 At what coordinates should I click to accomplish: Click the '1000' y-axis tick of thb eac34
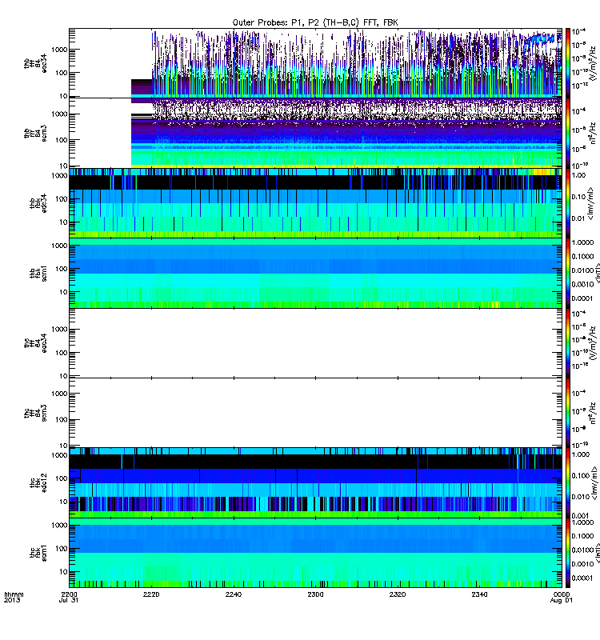(x=59, y=50)
